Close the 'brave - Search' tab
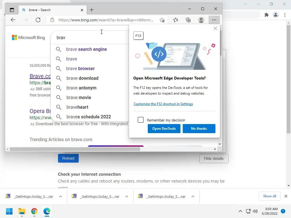291x218 pixels. (x=82, y=10)
